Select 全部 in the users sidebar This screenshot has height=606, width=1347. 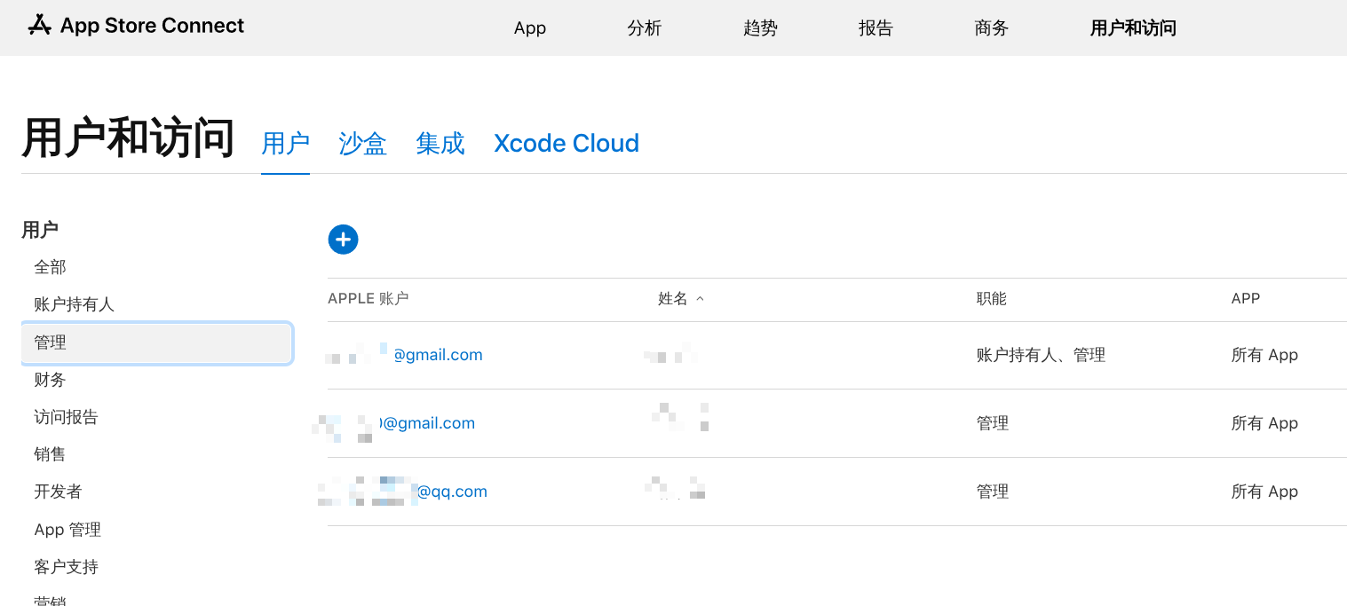50,267
